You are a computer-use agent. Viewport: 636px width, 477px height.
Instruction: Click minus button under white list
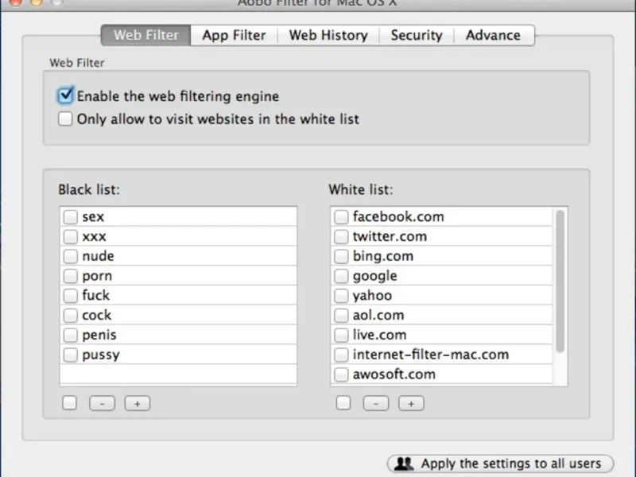tap(376, 404)
